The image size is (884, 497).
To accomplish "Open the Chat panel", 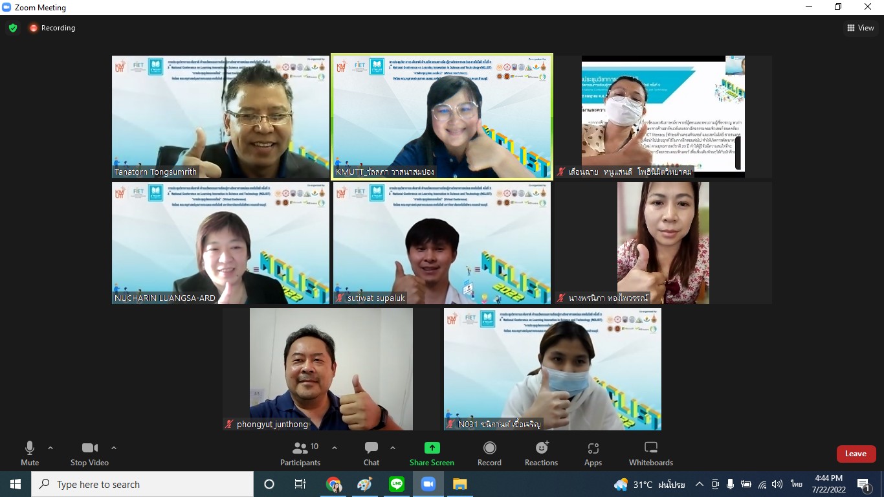I will [x=371, y=453].
